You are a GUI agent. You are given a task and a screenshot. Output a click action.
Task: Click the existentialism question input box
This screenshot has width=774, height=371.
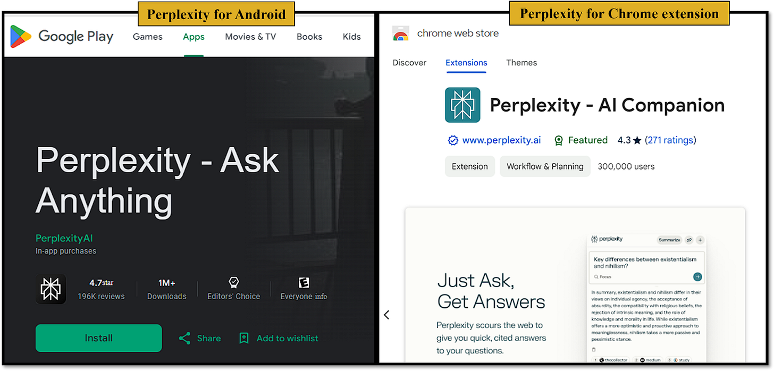[x=646, y=268]
